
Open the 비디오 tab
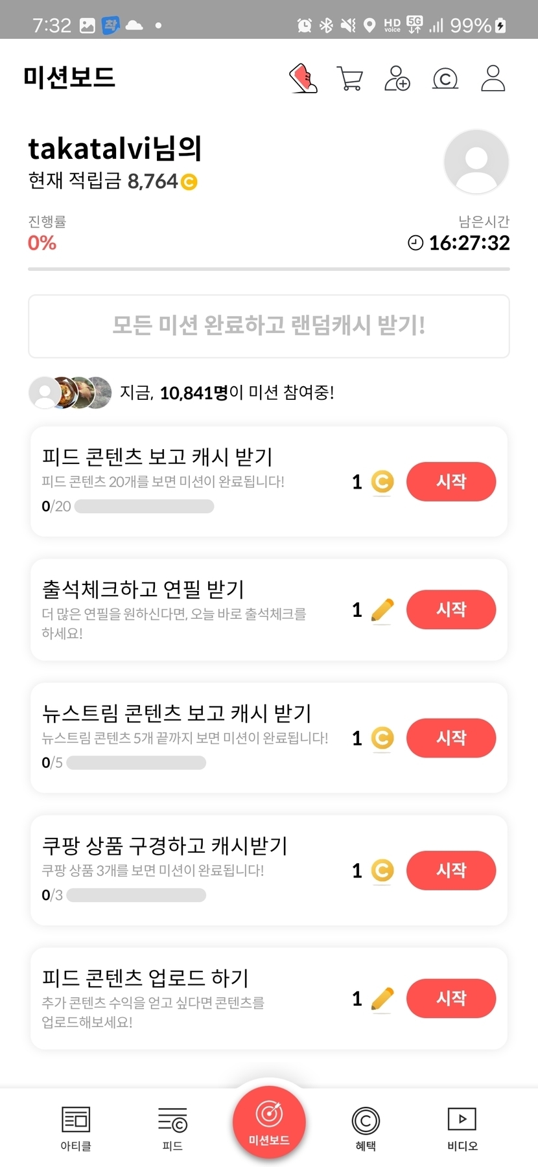[x=462, y=1128]
